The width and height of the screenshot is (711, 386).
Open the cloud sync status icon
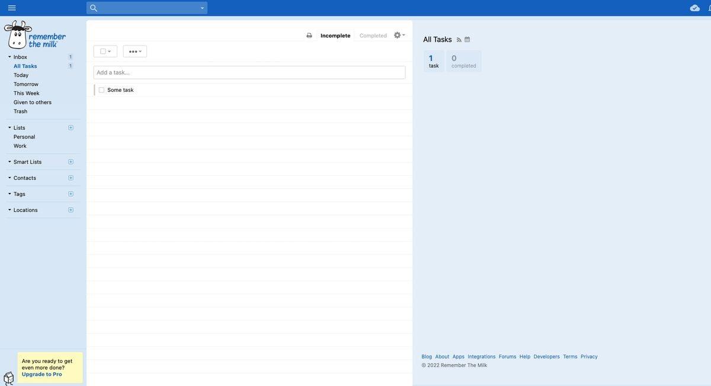694,8
